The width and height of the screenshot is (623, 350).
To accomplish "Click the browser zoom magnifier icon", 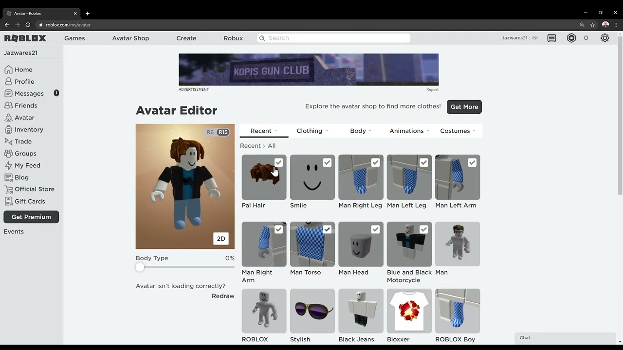I will (x=582, y=25).
